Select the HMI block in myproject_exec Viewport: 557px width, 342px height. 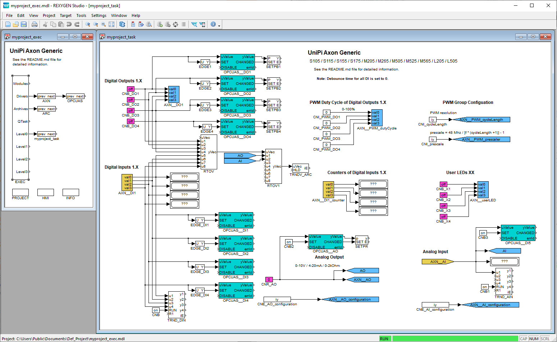pos(46,192)
